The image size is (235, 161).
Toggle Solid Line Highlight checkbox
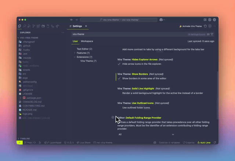tap(119, 93)
